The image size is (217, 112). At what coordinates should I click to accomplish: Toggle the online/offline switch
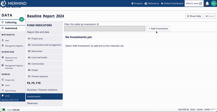[x=3, y=110]
